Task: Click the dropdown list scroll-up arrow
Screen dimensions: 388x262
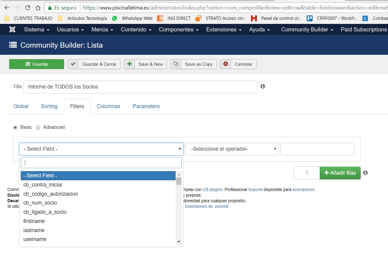Action: 179,175
